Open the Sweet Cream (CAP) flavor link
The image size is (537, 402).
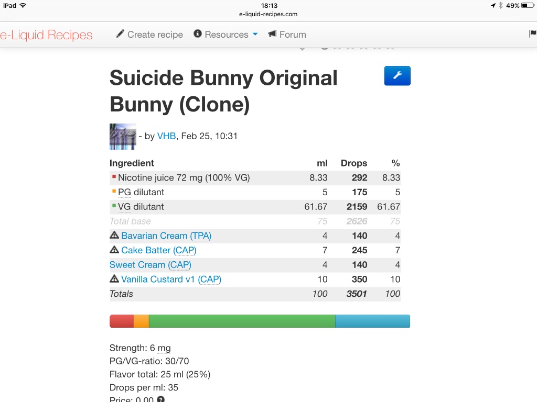click(151, 265)
